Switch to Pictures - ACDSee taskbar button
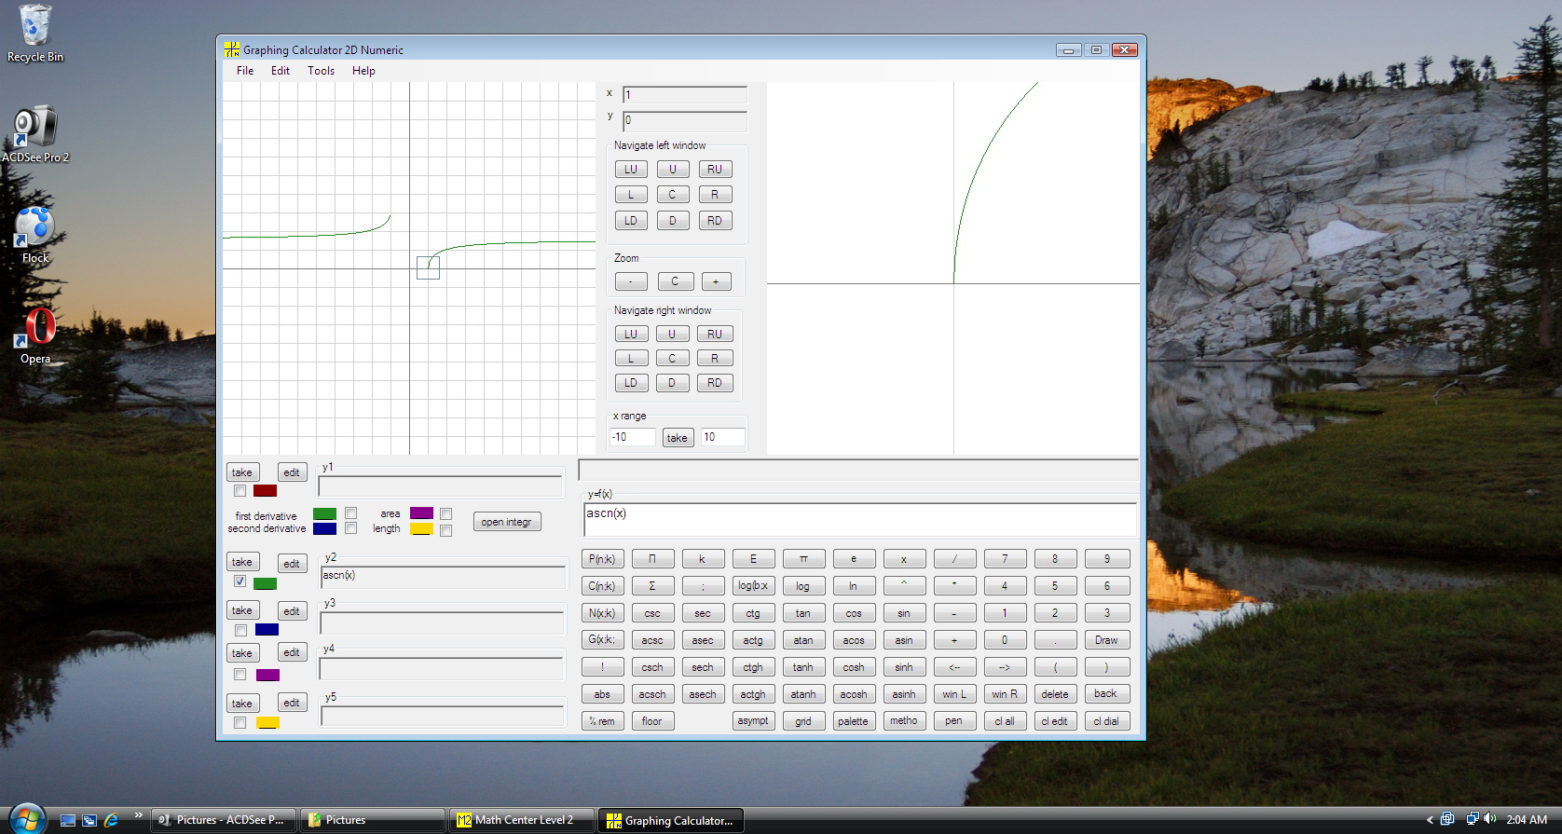Image resolution: width=1562 pixels, height=834 pixels. 224,820
